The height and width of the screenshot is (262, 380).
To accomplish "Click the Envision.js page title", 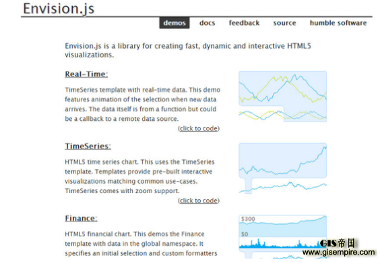I will (59, 9).
